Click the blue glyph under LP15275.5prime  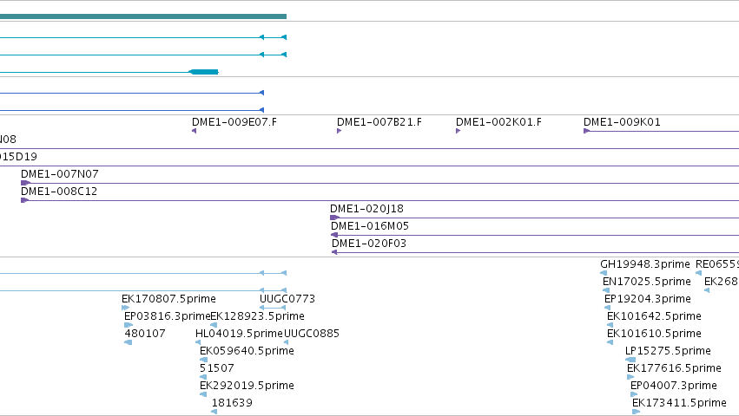(x=630, y=360)
